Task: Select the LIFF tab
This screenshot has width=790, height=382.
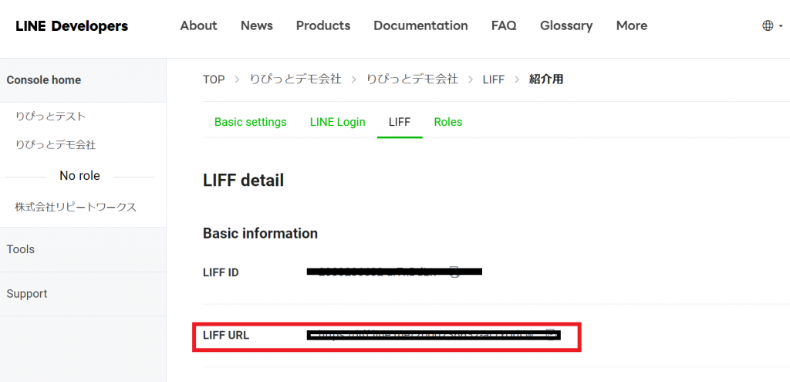Action: 400,122
